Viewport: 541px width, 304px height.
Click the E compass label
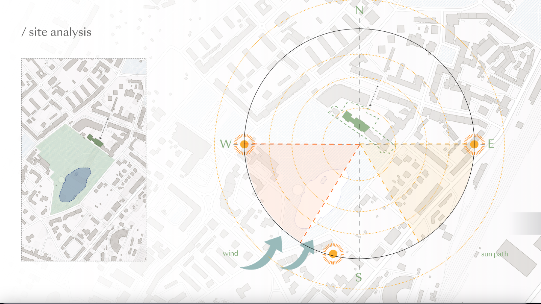tap(491, 144)
